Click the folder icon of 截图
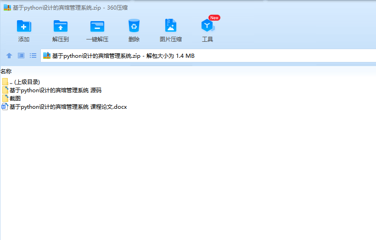This screenshot has width=376, height=240. point(5,98)
